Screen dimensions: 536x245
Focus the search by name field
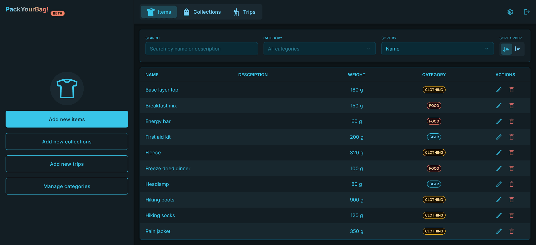tap(202, 49)
